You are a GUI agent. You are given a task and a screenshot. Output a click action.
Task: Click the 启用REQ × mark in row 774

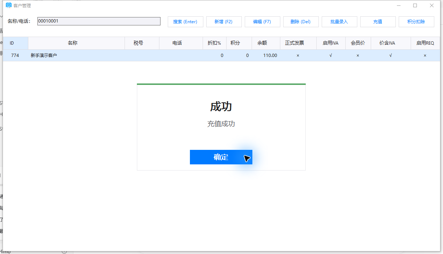(425, 56)
